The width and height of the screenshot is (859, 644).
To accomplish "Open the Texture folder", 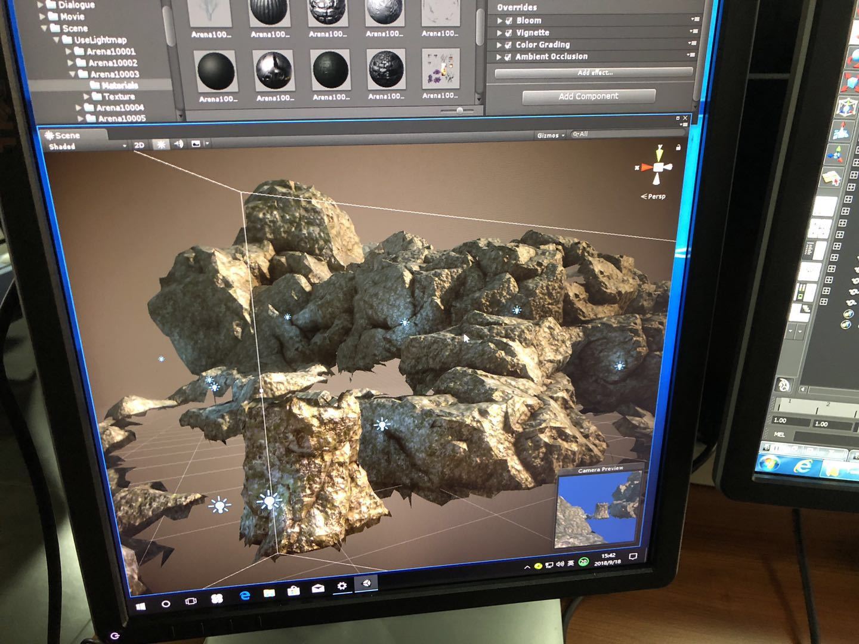I will [x=113, y=97].
